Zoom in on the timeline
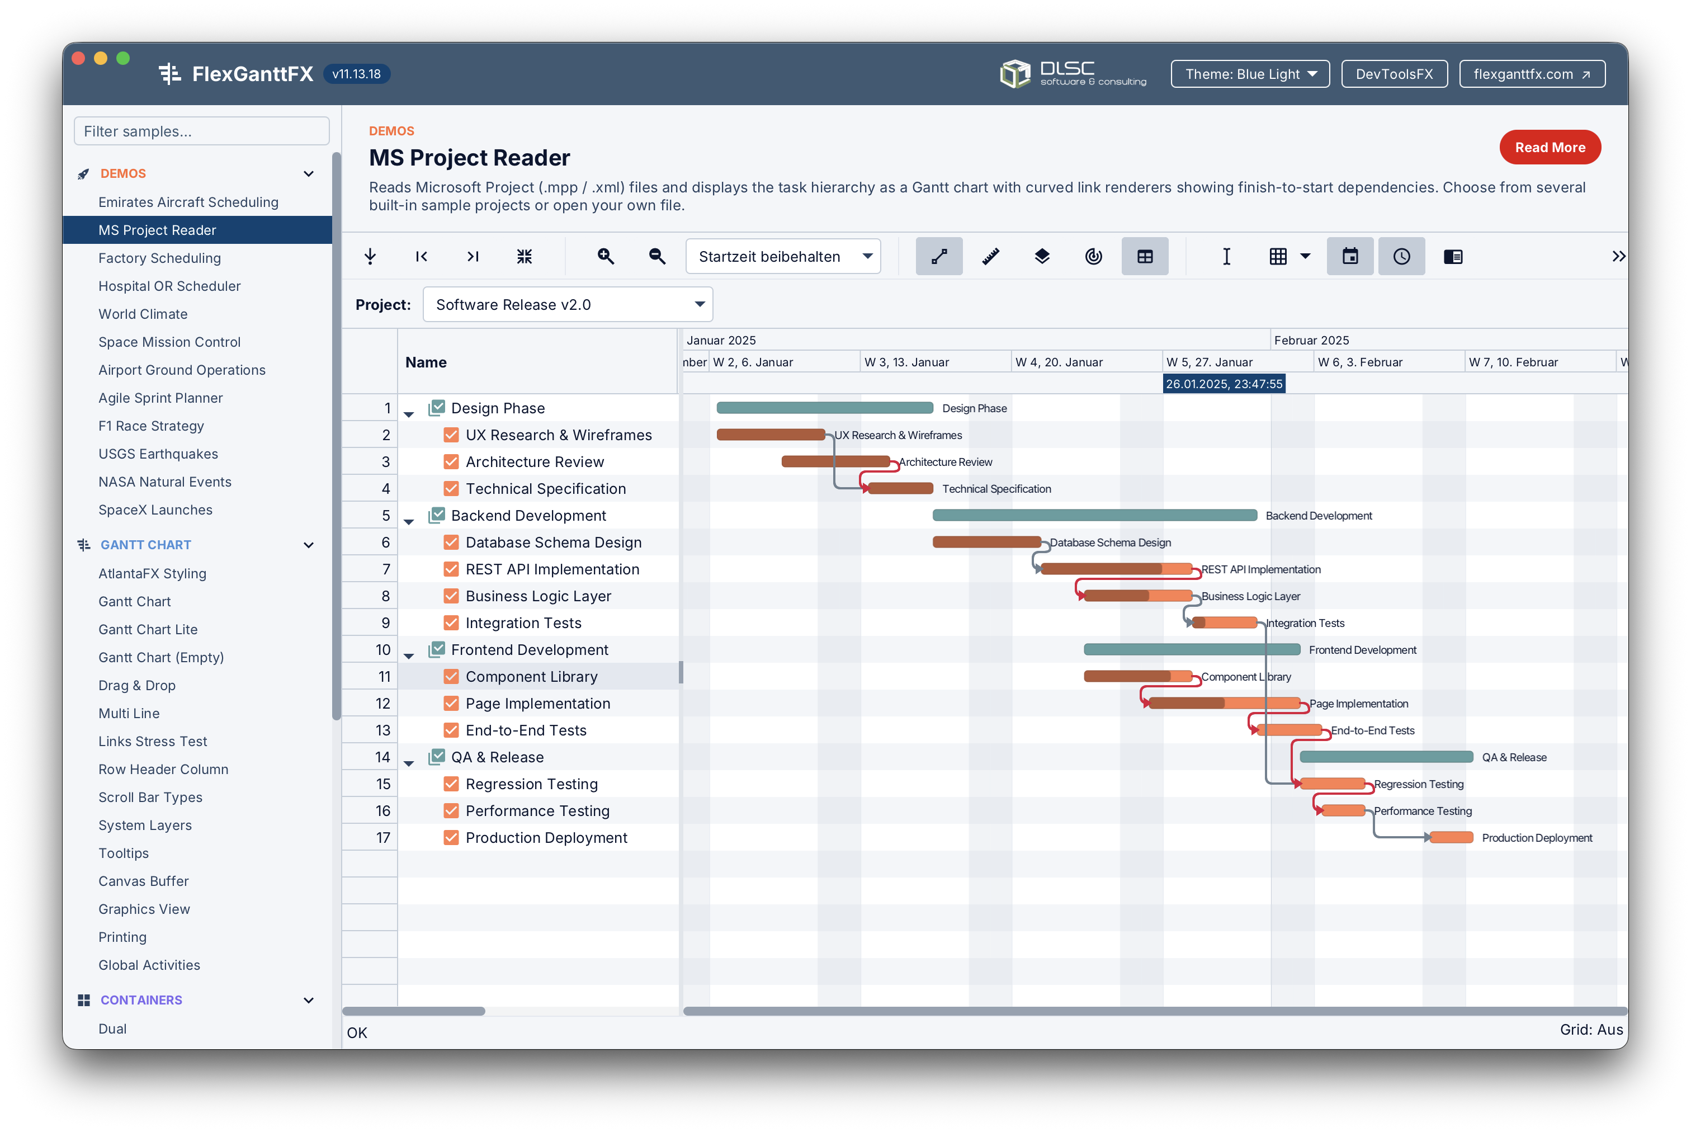1691x1132 pixels. (x=606, y=256)
